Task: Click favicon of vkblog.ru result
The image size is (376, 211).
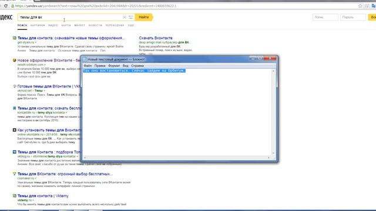Action: click(x=14, y=152)
